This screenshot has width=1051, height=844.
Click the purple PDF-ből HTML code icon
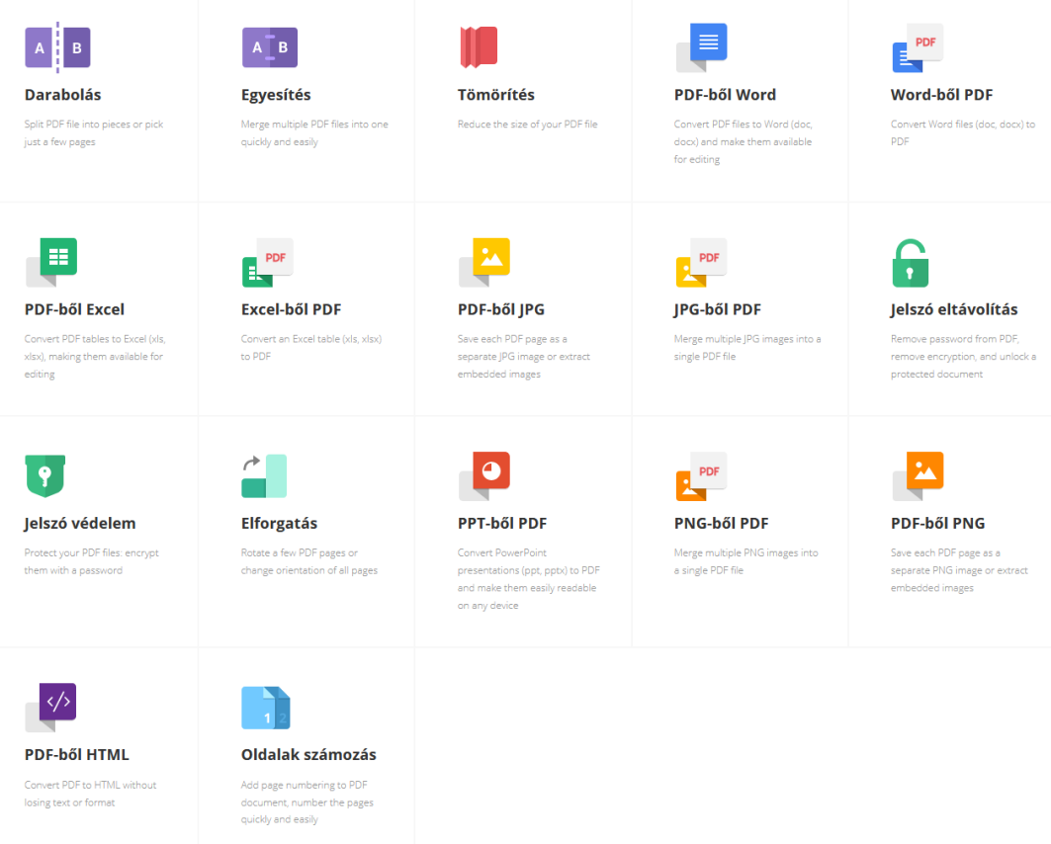51,707
